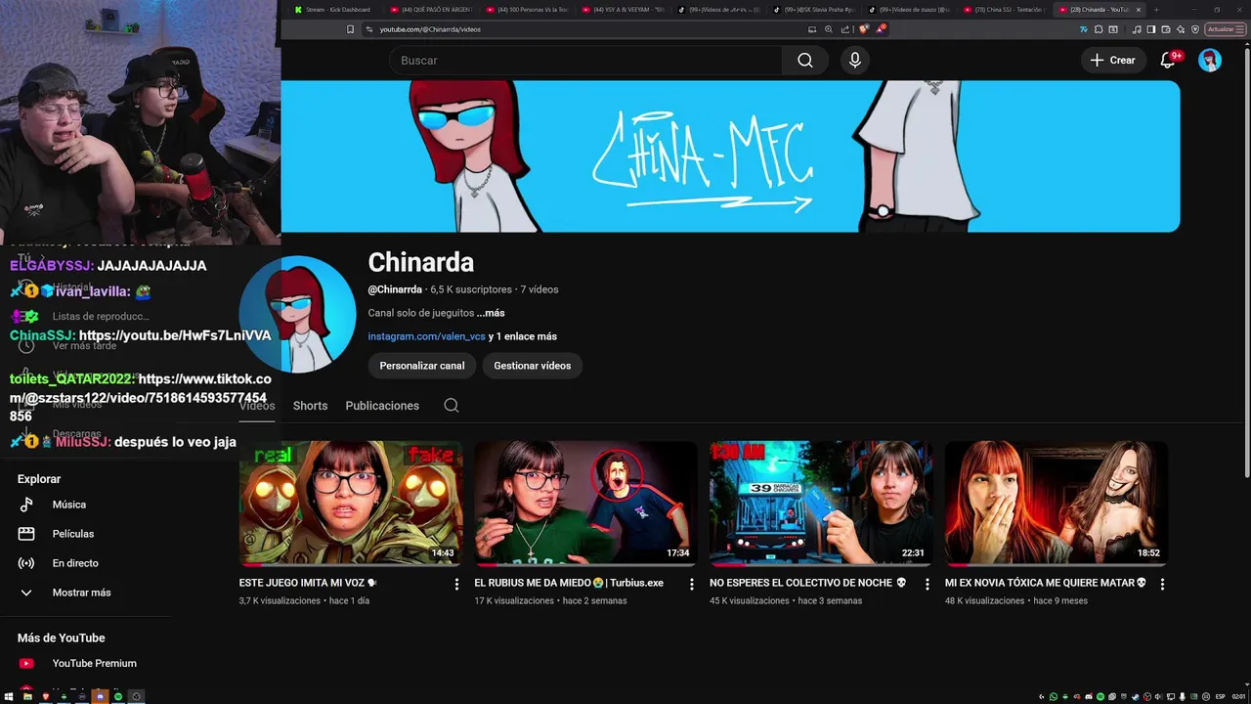Click the channel profile picture of Chinarda

click(x=297, y=314)
